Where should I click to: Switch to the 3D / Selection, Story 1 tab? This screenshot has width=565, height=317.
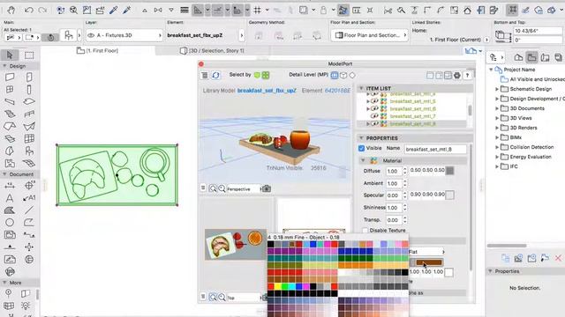(212, 51)
